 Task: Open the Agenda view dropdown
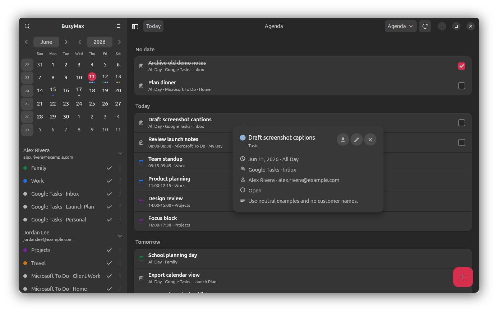[x=401, y=26]
